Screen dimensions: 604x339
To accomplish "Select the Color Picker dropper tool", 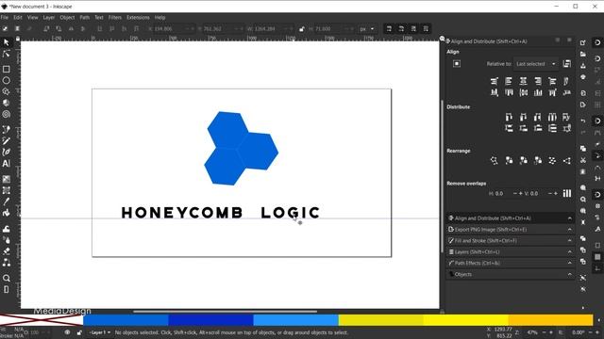I will (7, 202).
